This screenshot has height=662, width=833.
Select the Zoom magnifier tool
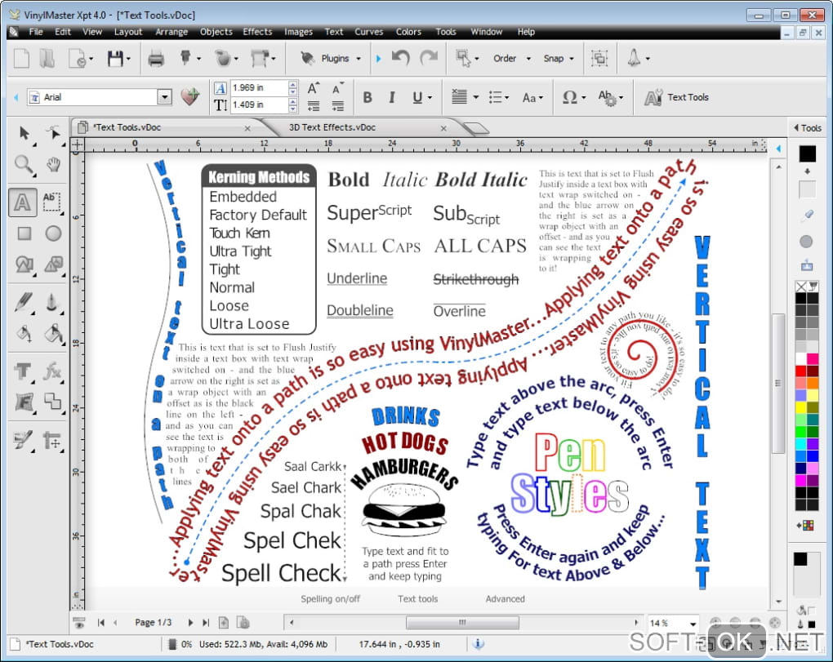coord(24,165)
